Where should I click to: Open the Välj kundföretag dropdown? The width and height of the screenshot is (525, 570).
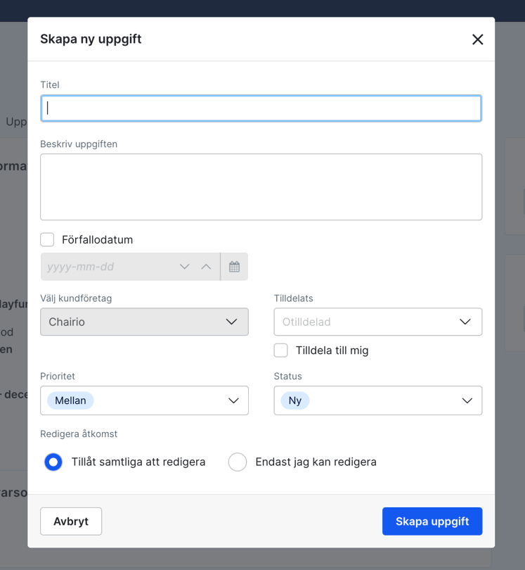pyautogui.click(x=144, y=322)
